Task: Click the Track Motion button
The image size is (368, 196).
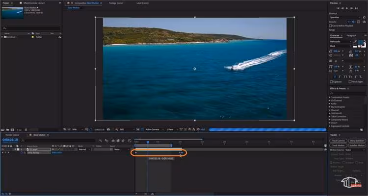Action: click(x=338, y=146)
